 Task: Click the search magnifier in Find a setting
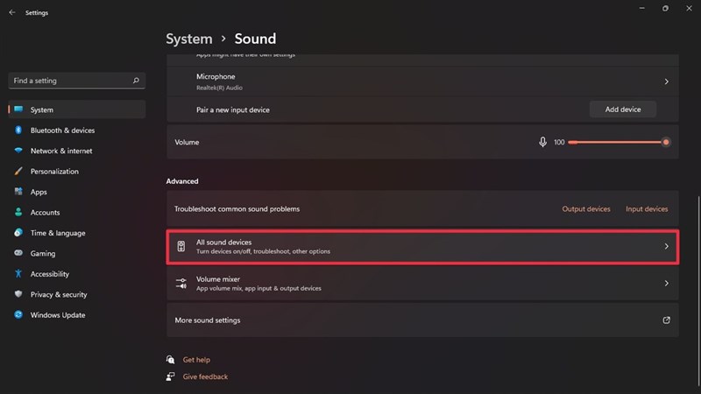tap(136, 81)
